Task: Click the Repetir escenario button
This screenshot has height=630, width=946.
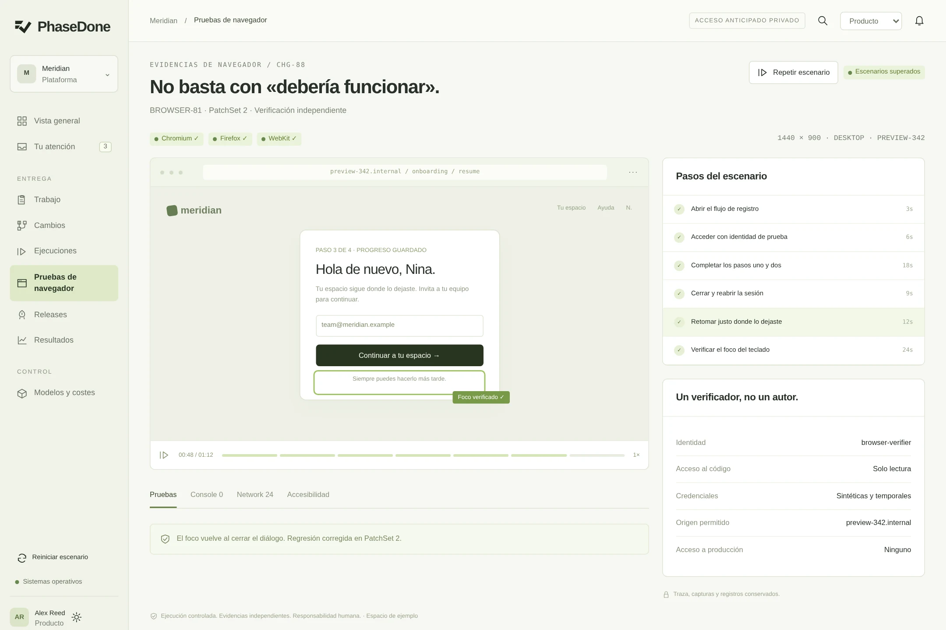Action: [x=794, y=73]
